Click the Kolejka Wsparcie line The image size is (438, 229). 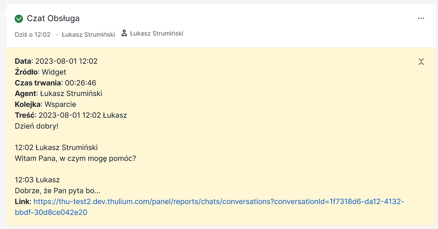(x=45, y=104)
